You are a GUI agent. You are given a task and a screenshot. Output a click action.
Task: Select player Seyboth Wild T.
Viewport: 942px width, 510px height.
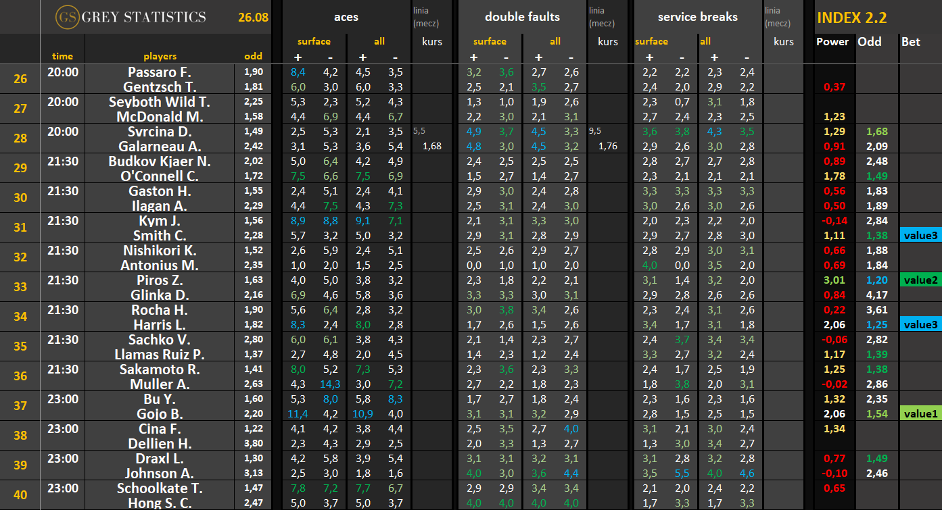160,101
